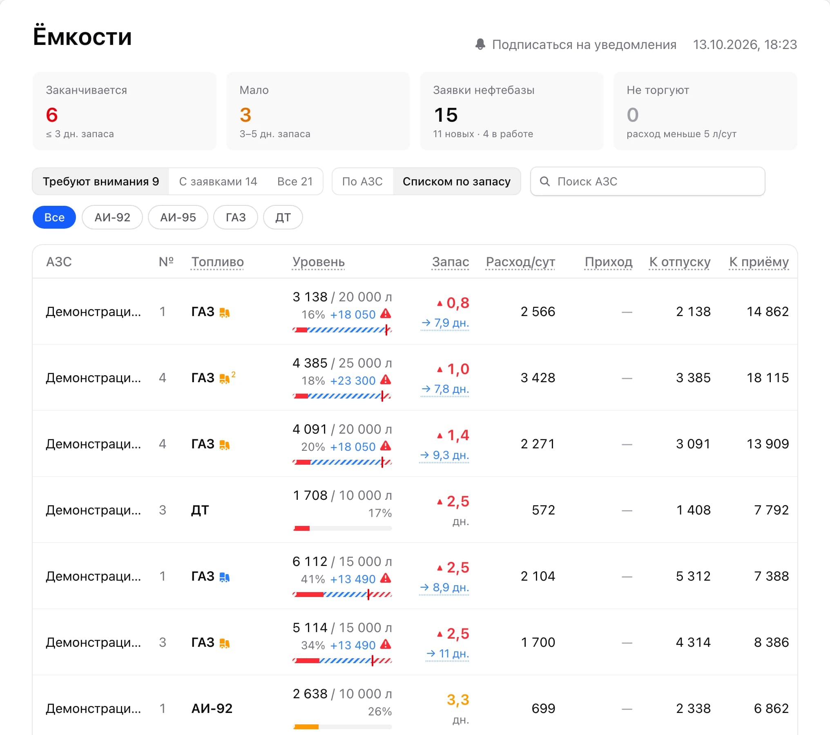Open the → 9,3 дн. forecast link

pyautogui.click(x=444, y=455)
